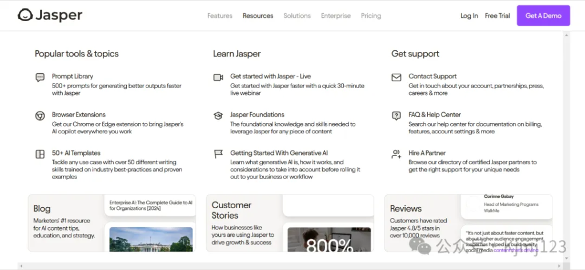Click the video camera icon for live webinar
The image size is (585, 270).
coord(218,77)
